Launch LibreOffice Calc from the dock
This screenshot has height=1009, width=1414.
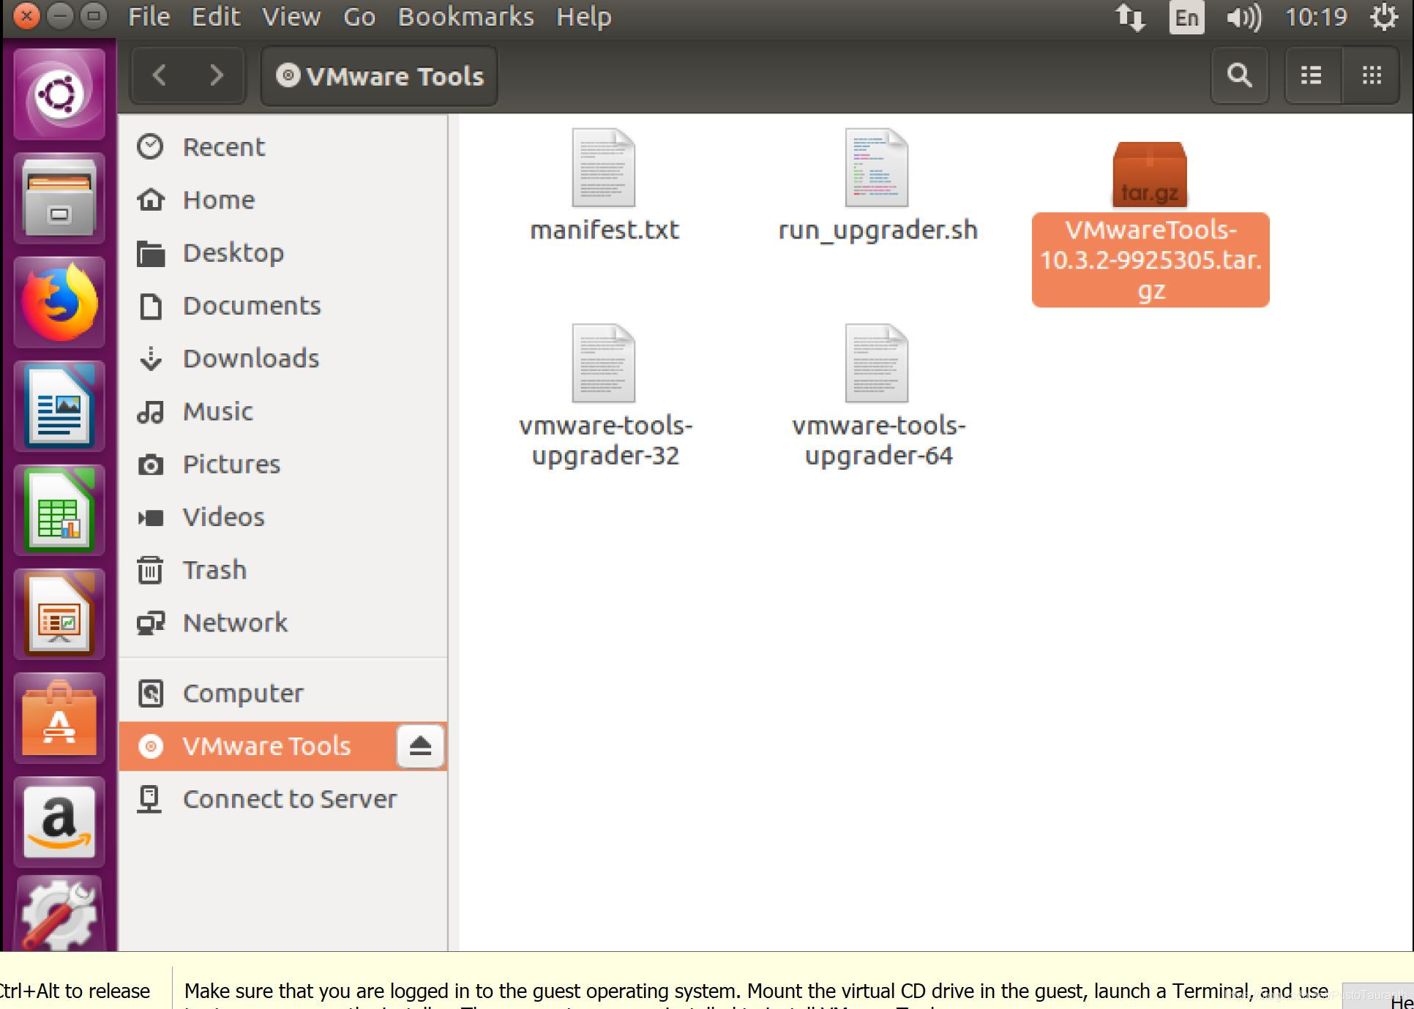coord(59,510)
